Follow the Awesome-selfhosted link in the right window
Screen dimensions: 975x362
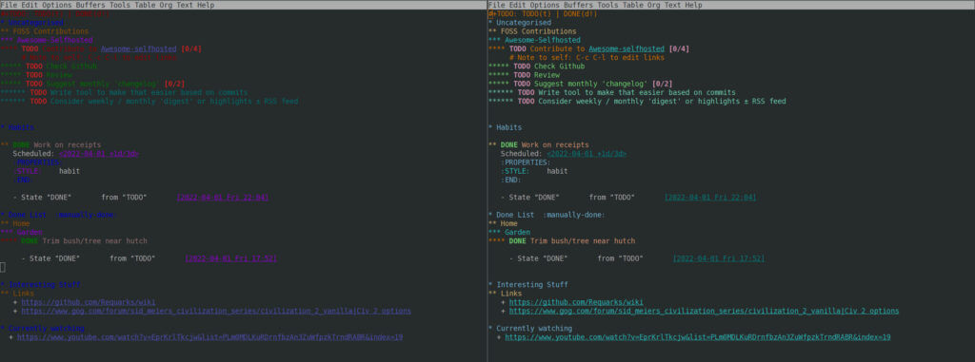coord(627,48)
